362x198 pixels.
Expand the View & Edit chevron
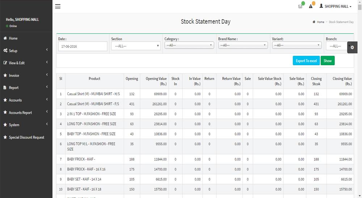pos(47,62)
